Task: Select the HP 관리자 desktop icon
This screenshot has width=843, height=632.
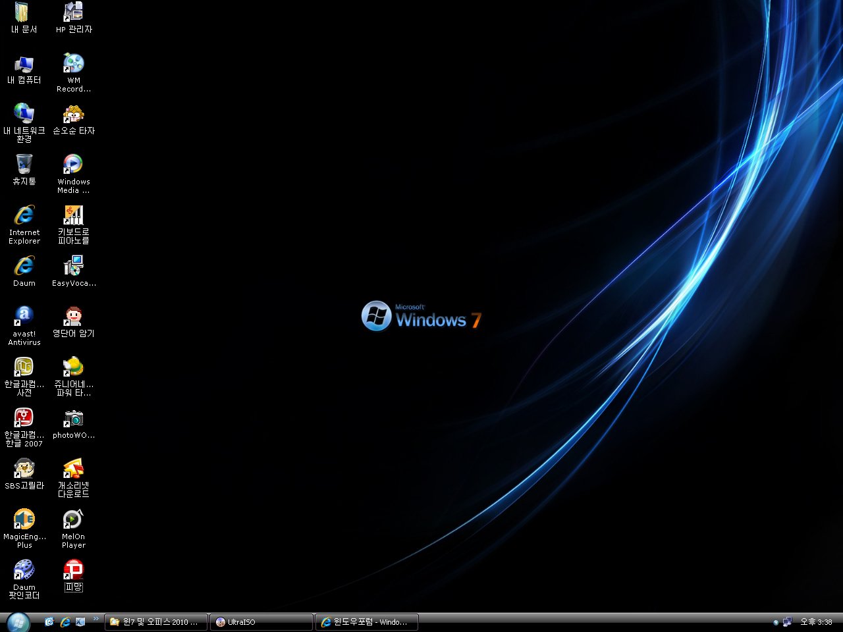Action: (74, 18)
